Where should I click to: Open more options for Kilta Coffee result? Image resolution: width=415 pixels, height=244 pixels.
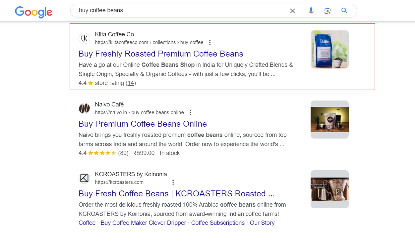click(210, 42)
